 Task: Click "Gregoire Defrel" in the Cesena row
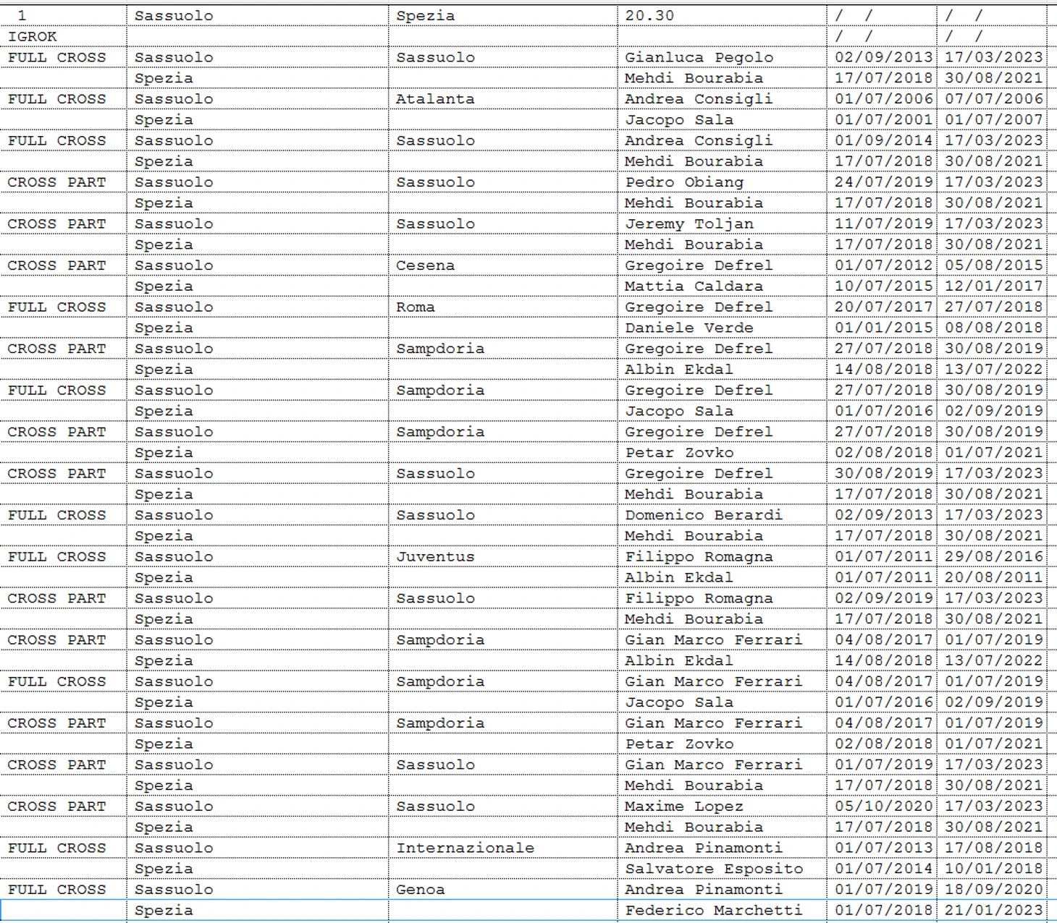point(699,265)
